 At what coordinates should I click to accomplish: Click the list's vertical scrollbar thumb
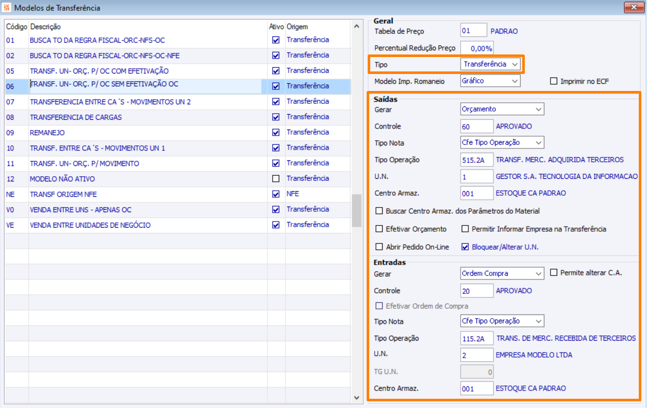point(356,211)
